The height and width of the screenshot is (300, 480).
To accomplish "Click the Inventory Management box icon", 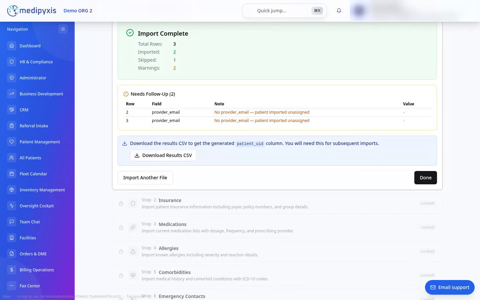I will coord(12,190).
